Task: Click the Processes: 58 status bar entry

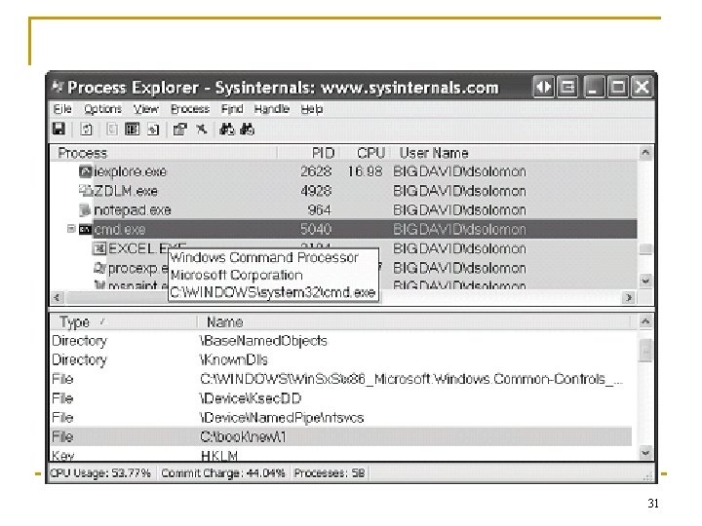Action: point(330,472)
